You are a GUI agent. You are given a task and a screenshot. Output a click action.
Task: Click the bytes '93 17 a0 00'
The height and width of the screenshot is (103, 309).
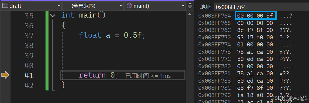(x=255, y=37)
